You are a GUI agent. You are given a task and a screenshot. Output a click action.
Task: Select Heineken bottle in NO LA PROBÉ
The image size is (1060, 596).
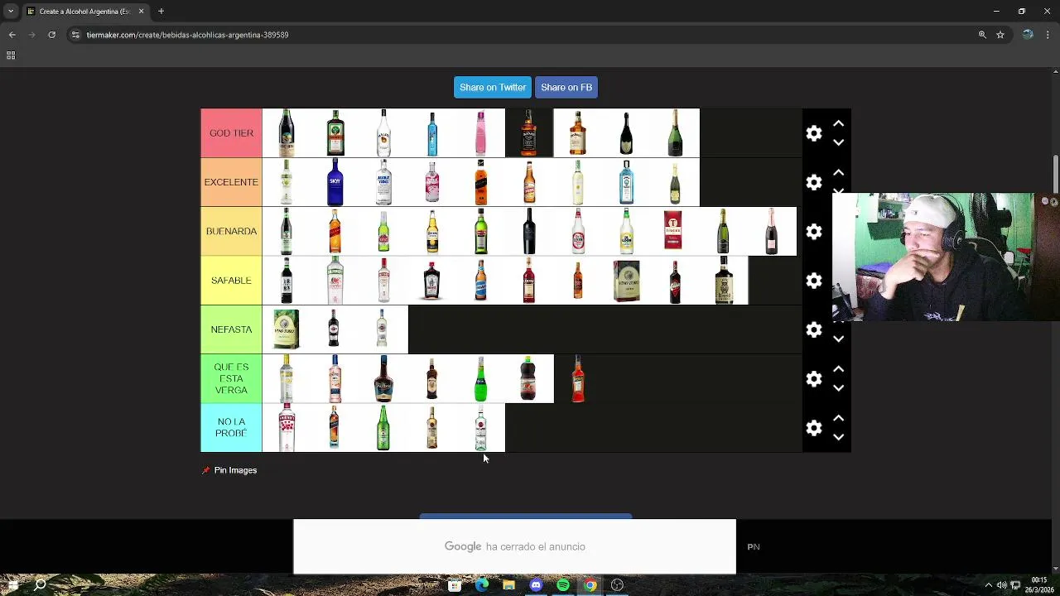383,428
